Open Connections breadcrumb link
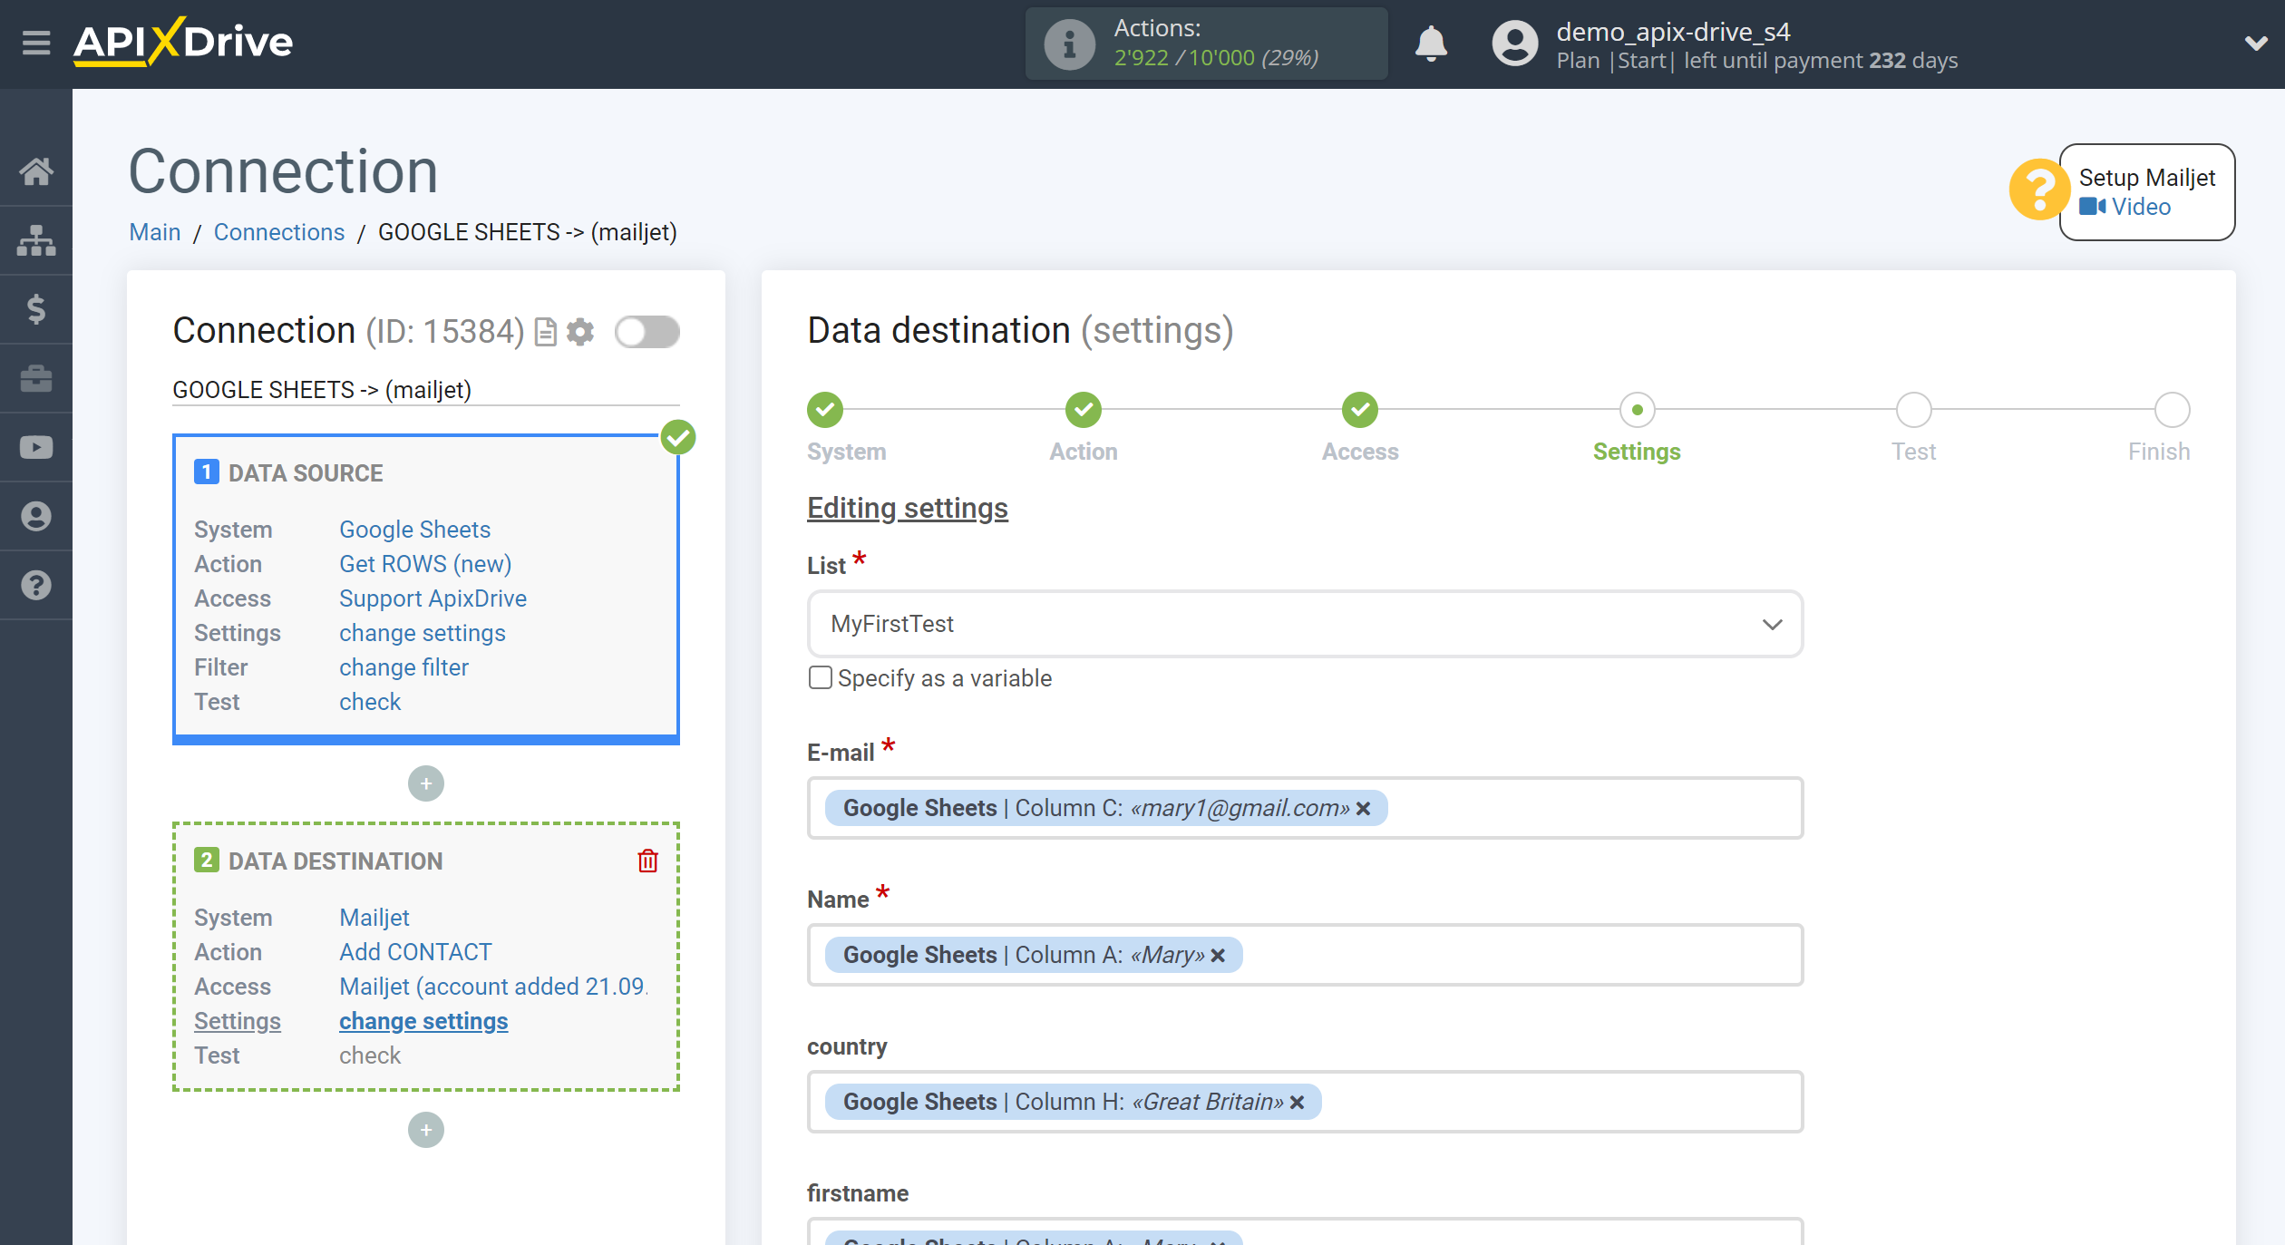 tap(279, 232)
